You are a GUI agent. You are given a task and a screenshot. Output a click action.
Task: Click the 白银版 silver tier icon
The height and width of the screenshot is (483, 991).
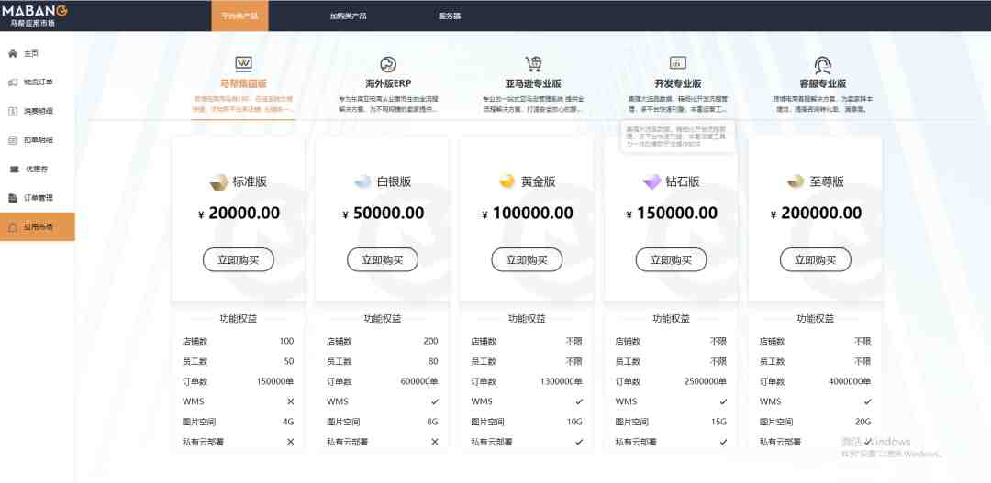coord(362,181)
